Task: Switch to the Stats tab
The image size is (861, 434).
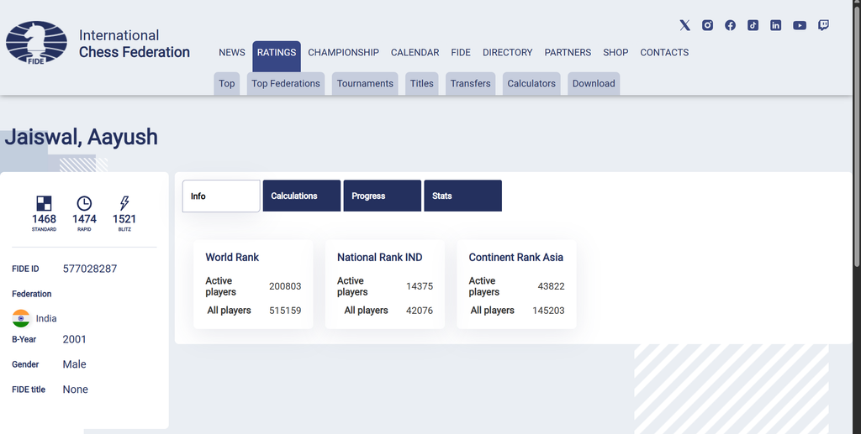Action: tap(463, 196)
